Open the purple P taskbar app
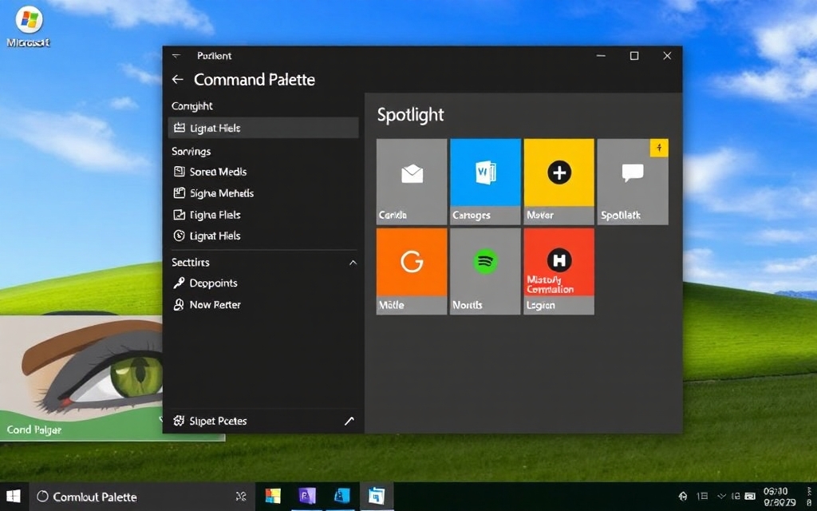Image resolution: width=817 pixels, height=511 pixels. click(307, 497)
